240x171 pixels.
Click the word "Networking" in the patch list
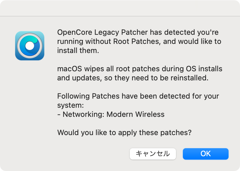(x=82, y=114)
